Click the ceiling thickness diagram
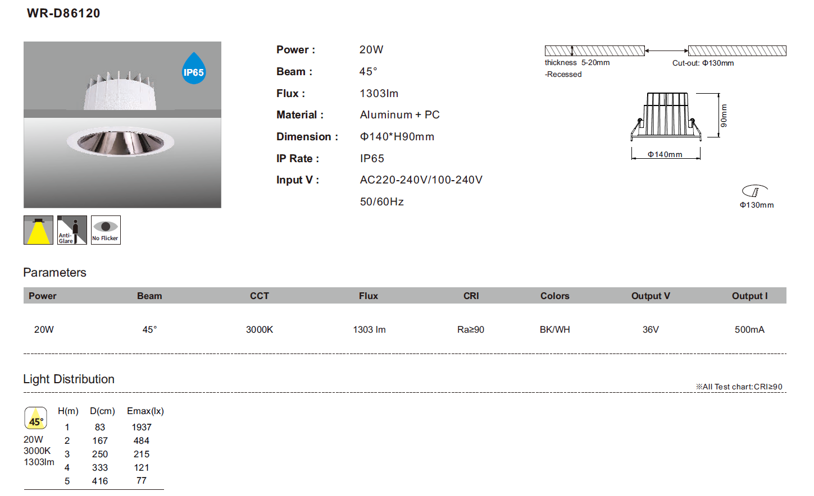Viewport: 814px width, 496px height. 665,51
